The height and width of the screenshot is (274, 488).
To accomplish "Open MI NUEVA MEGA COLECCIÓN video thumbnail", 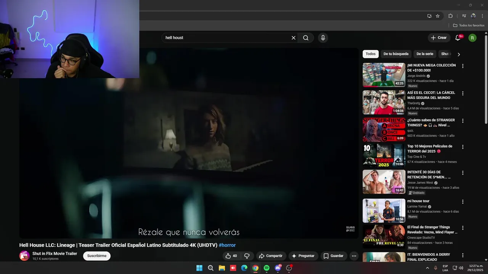I will 384,75.
